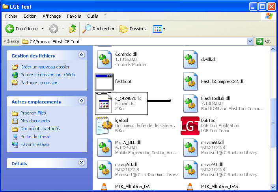The width and height of the screenshot is (278, 192).
Task: Select the FlashToolLib.dll icon
Action: 190,103
